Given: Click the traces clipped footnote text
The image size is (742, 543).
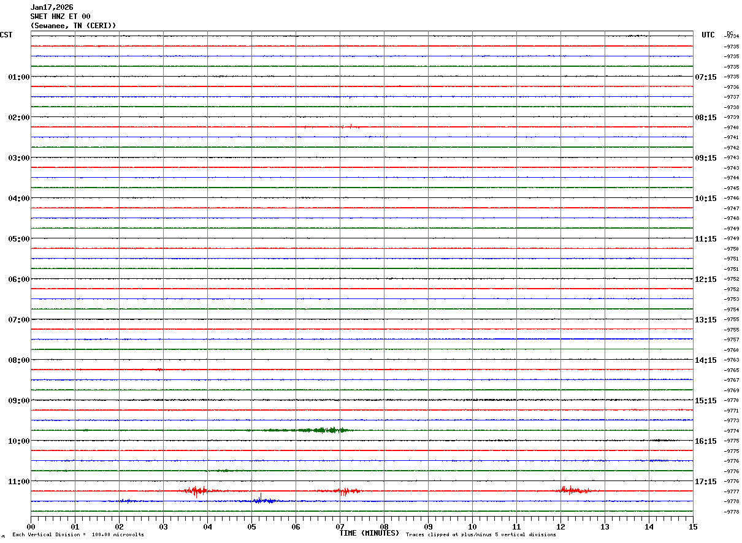Looking at the screenshot, I should [x=481, y=535].
